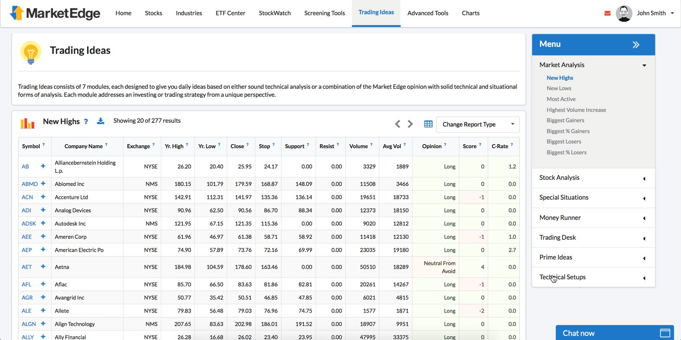The width and height of the screenshot is (681, 340).
Task: Click John Smith's profile avatar
Action: click(624, 13)
